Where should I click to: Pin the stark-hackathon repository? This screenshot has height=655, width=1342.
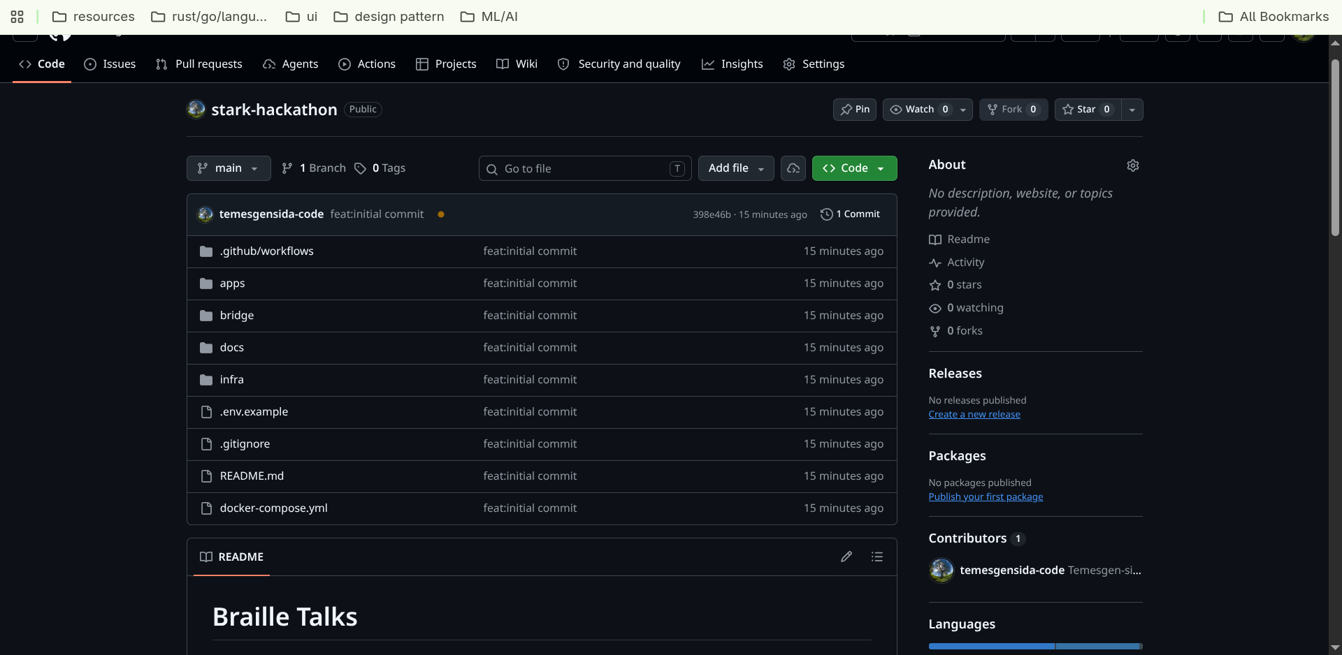point(855,110)
